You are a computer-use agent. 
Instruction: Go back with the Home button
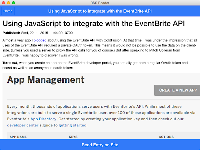click(x=8, y=11)
